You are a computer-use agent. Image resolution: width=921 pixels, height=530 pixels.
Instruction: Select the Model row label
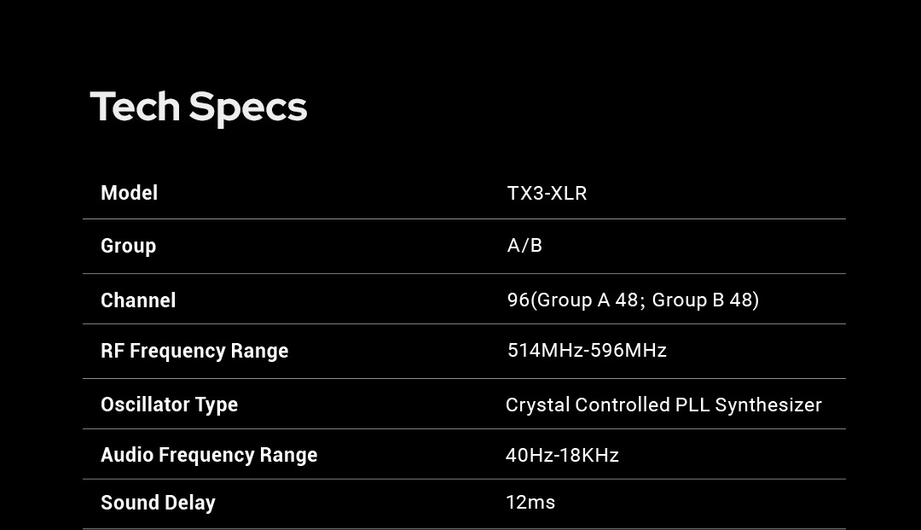coord(129,193)
